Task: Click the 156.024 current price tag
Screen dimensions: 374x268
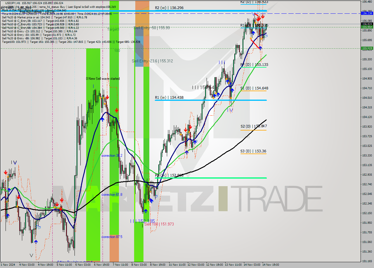Action: (x=367, y=24)
